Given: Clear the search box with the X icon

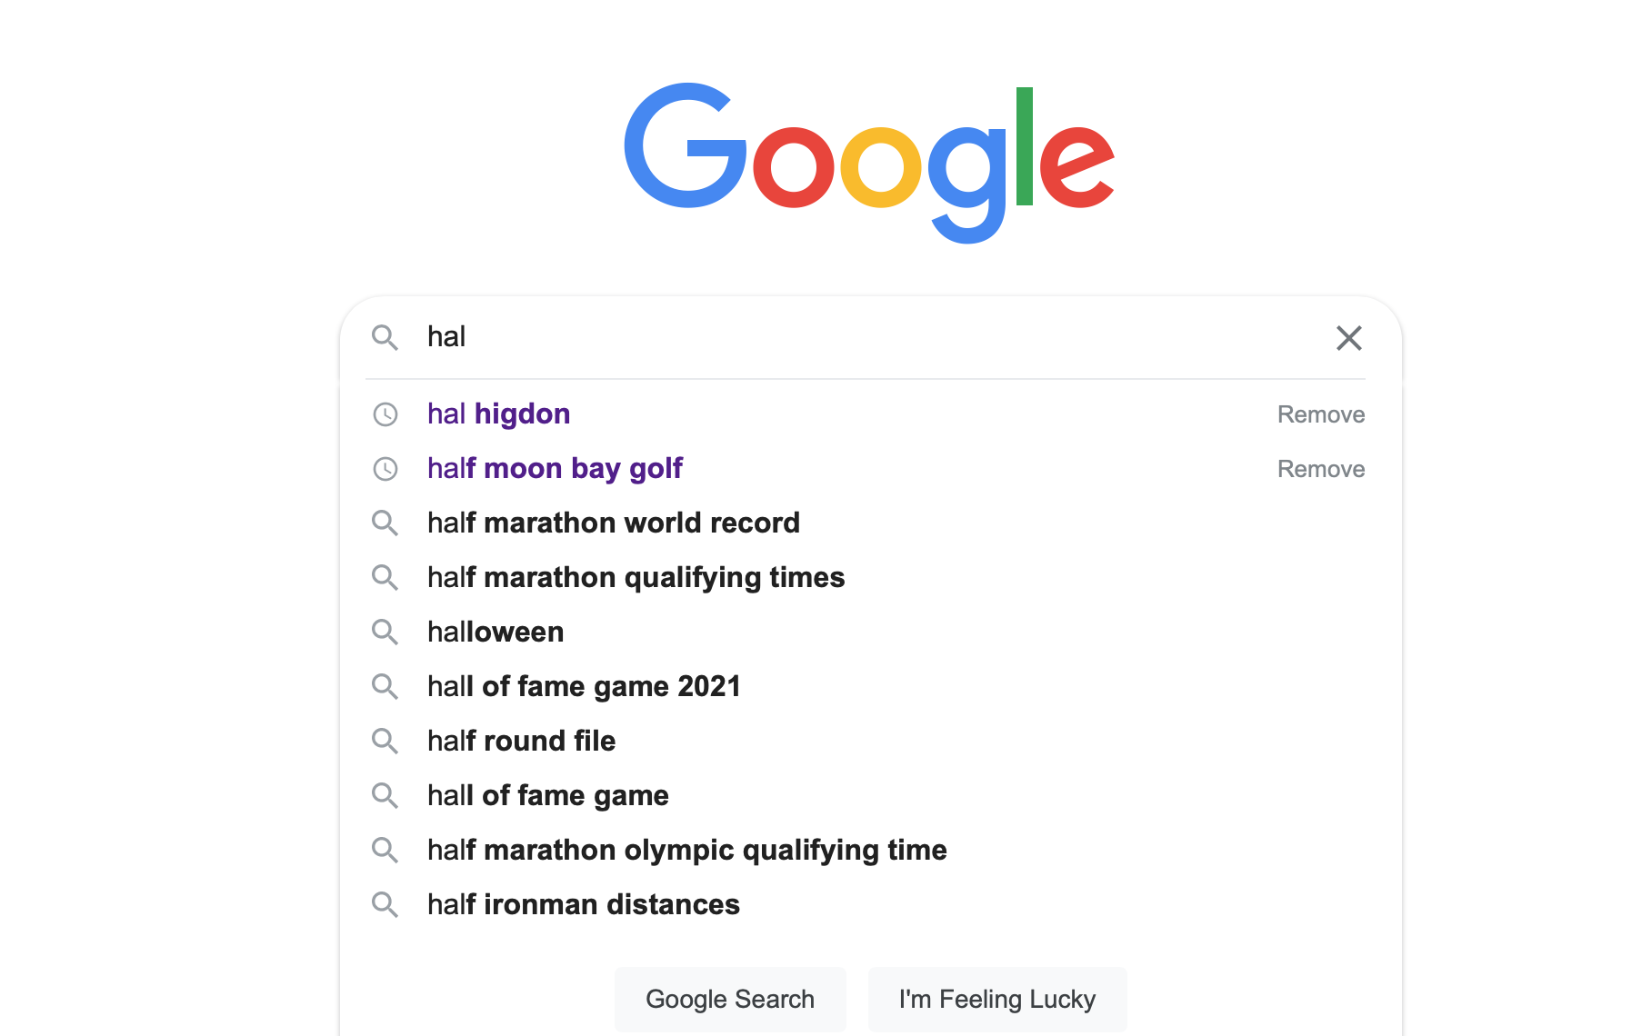Looking at the screenshot, I should pyautogui.click(x=1348, y=338).
